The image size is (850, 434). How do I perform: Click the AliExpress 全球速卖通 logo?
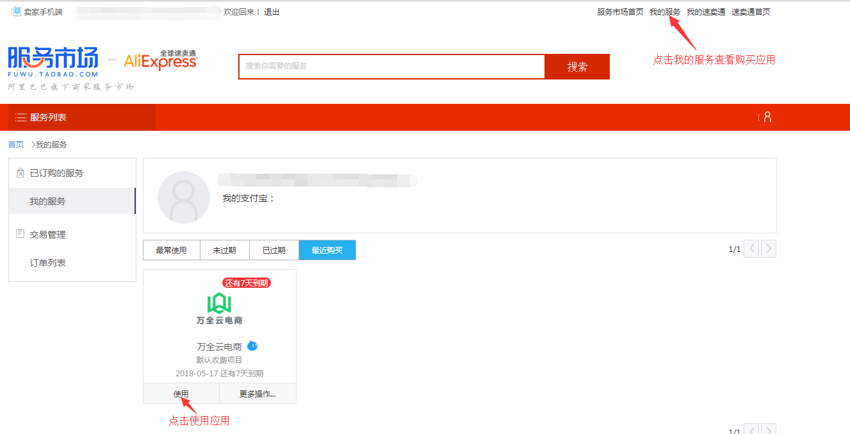[161, 60]
